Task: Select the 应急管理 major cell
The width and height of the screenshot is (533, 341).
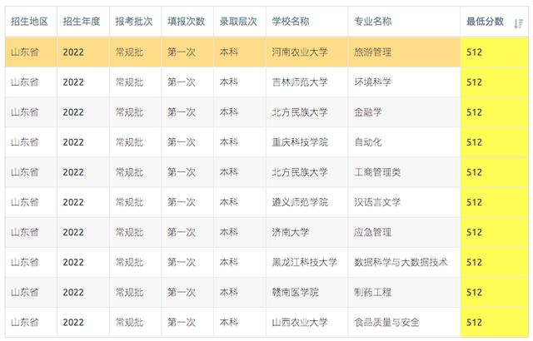Action: (x=372, y=232)
